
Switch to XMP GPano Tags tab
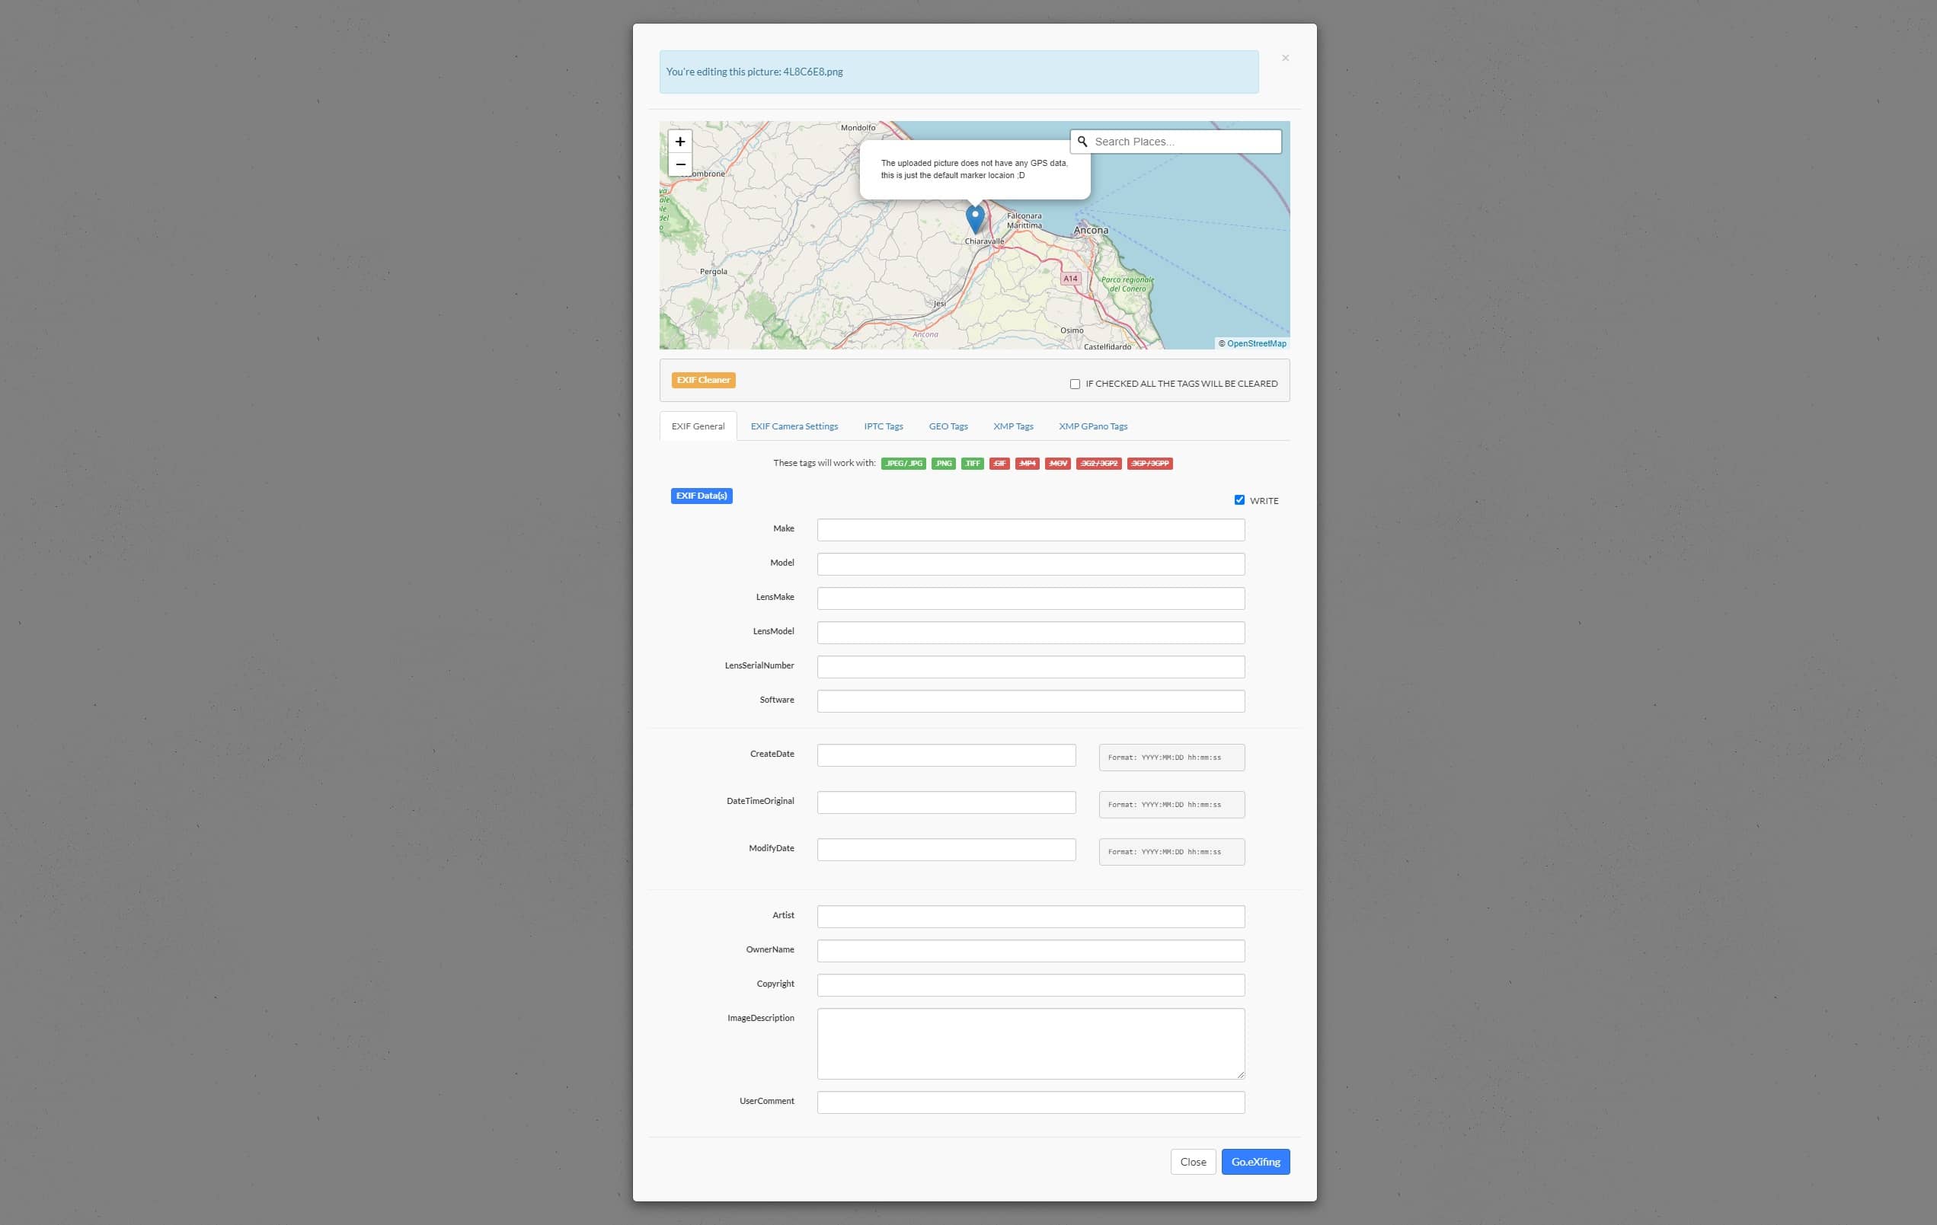(x=1092, y=426)
